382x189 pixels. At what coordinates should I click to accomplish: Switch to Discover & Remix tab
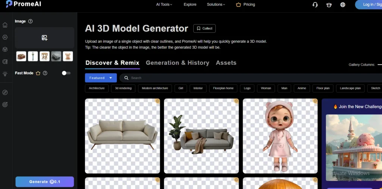pos(112,63)
